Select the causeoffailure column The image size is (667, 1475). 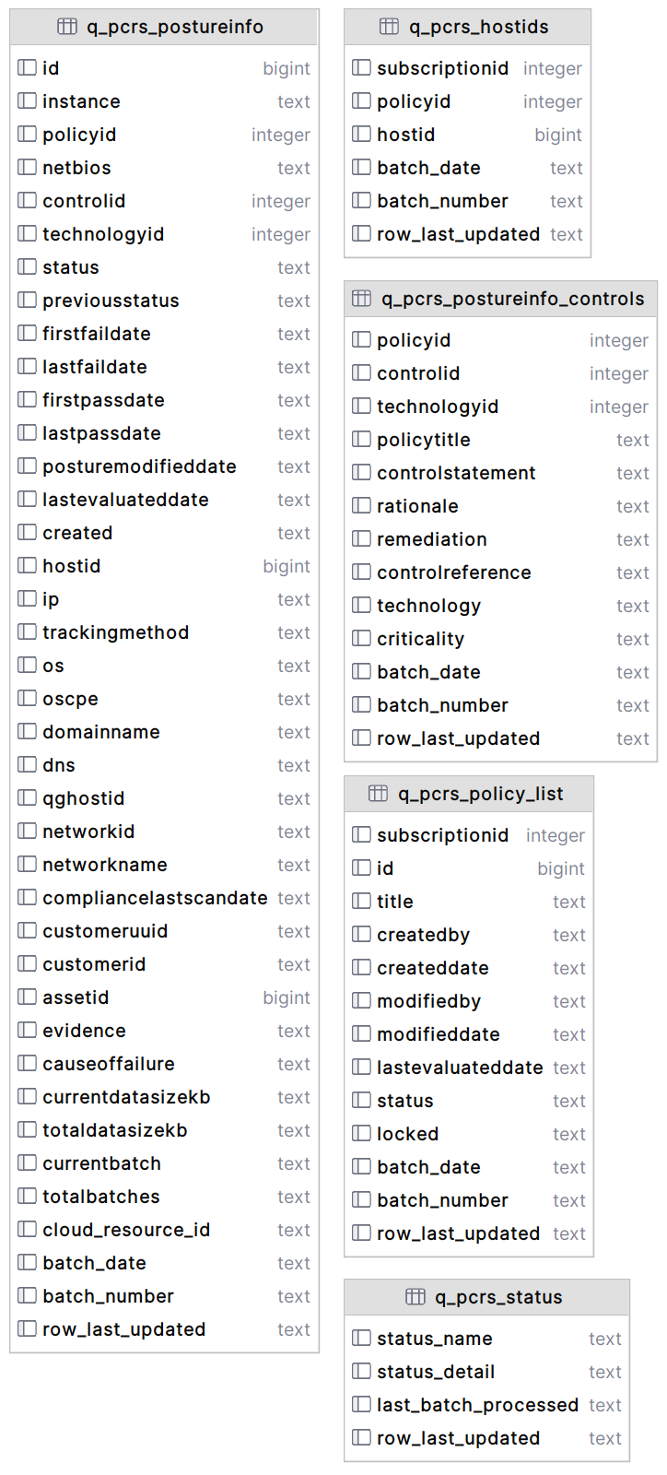(x=165, y=1064)
